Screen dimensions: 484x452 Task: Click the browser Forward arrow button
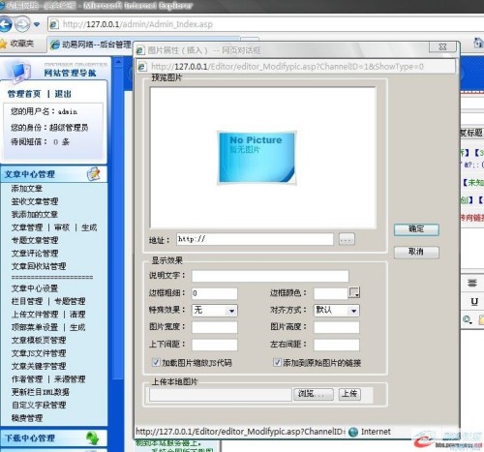click(22, 24)
